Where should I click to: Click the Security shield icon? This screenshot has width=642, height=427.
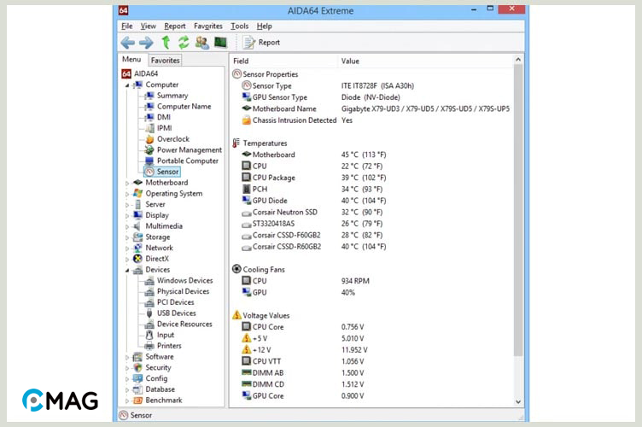138,367
